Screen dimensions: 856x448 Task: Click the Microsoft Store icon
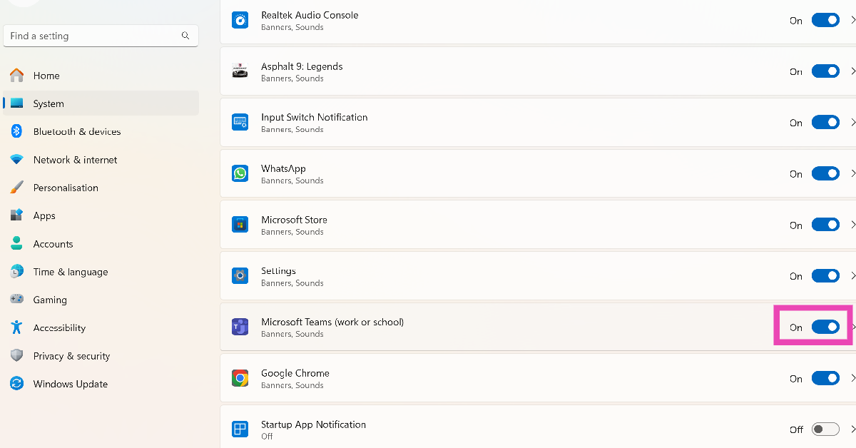click(x=240, y=225)
